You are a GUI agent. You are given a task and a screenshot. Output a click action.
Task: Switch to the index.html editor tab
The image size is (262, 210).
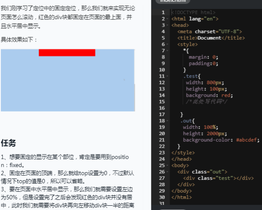pyautogui.click(x=173, y=1)
